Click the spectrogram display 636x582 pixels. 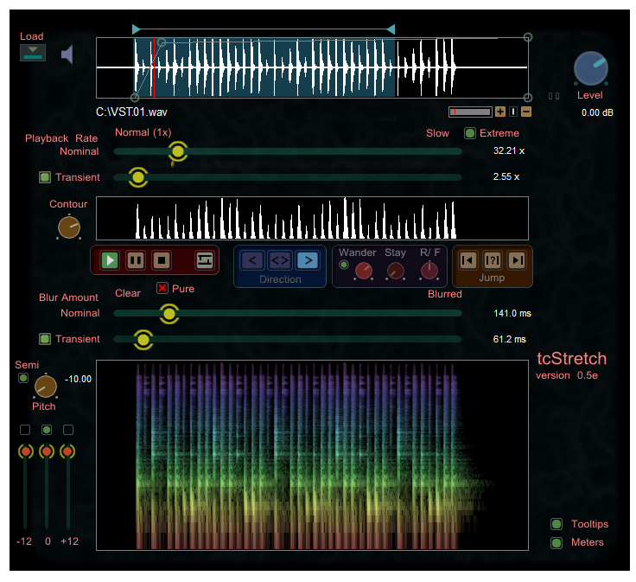[x=312, y=455]
